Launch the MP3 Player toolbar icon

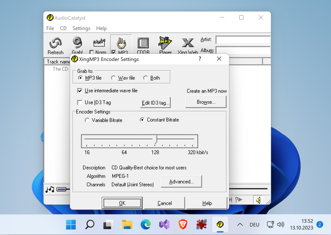[x=165, y=43]
